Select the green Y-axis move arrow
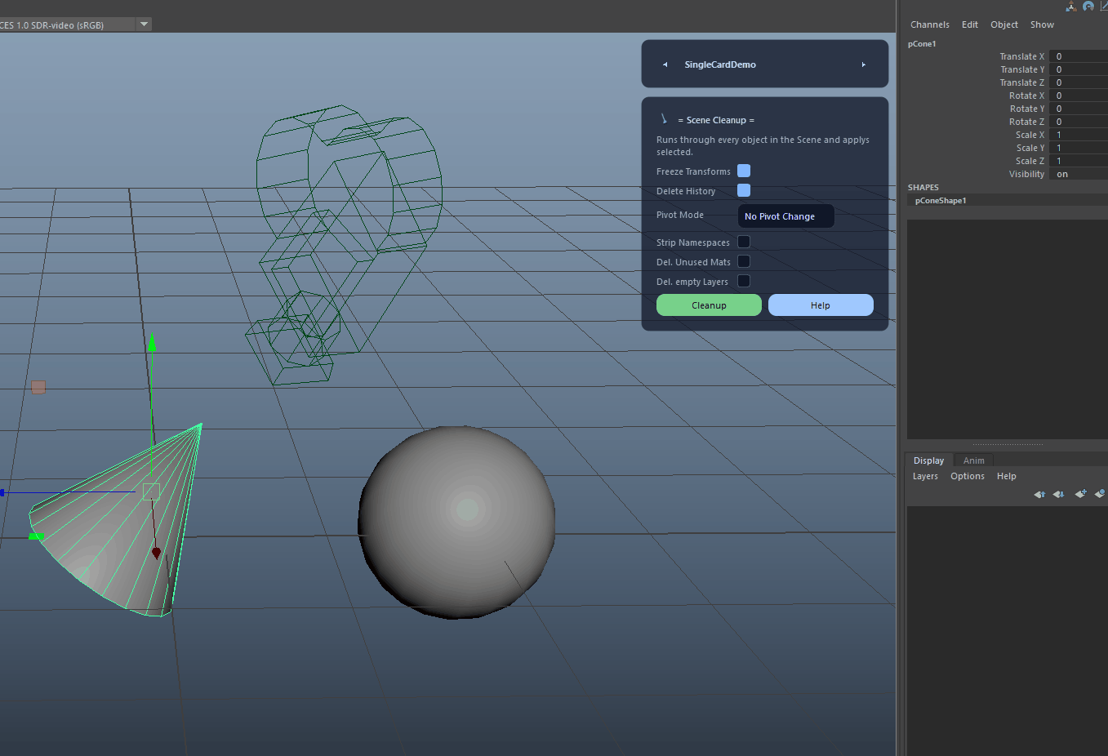 (152, 343)
